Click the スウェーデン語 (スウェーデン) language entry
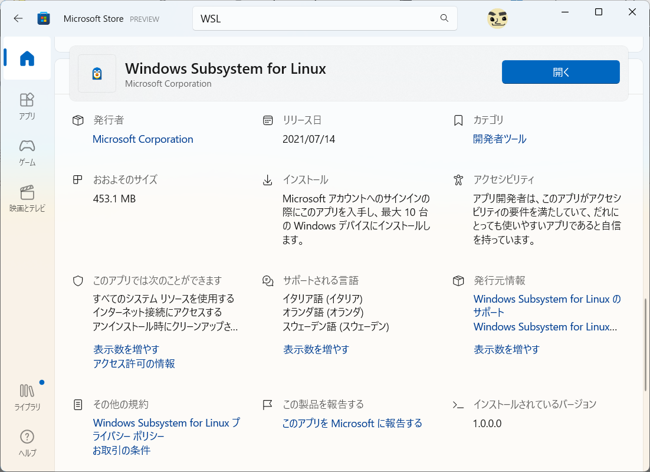Screen dimensions: 650x472 [336, 326]
